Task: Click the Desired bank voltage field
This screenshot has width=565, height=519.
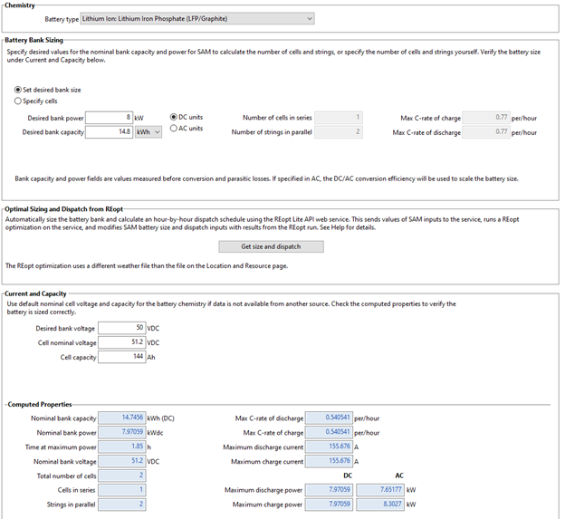Action: pos(120,328)
